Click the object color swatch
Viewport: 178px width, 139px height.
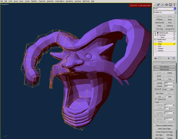coord(175,9)
